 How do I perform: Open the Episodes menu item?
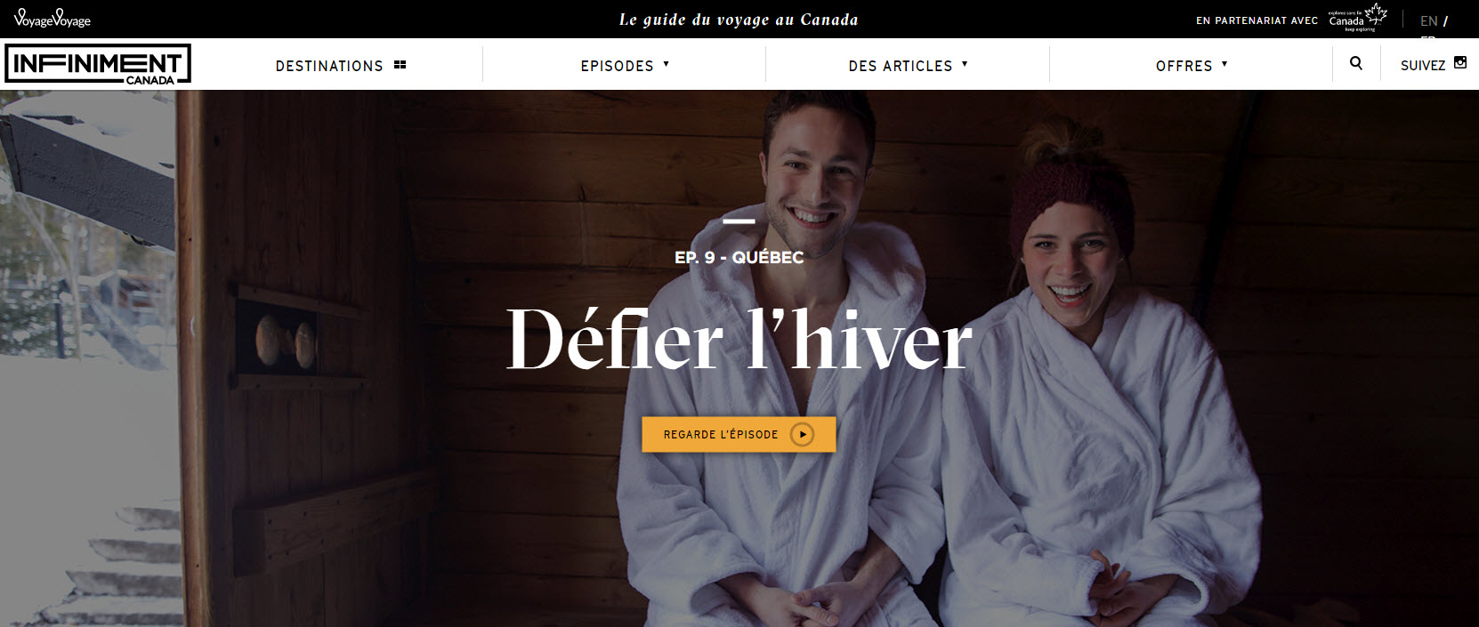617,66
